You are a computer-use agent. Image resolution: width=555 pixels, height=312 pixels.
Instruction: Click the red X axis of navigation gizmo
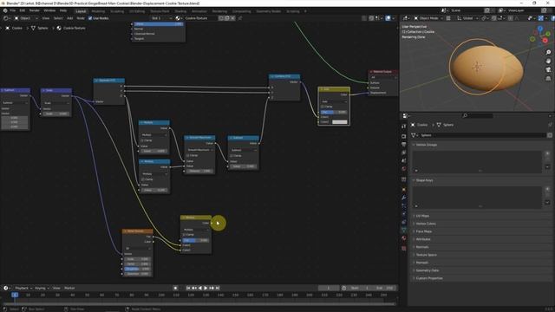click(545, 41)
